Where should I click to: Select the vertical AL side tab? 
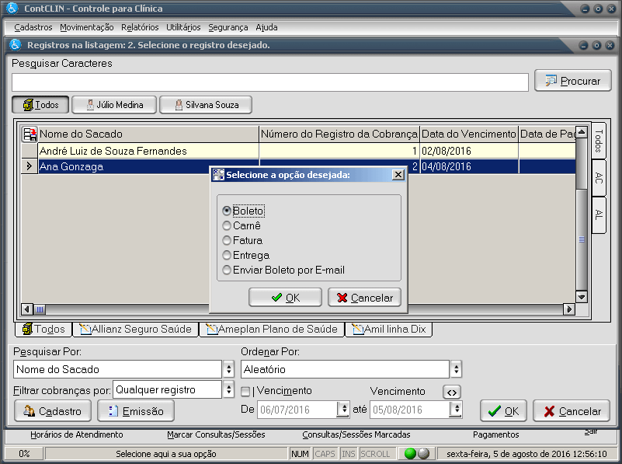(x=599, y=215)
